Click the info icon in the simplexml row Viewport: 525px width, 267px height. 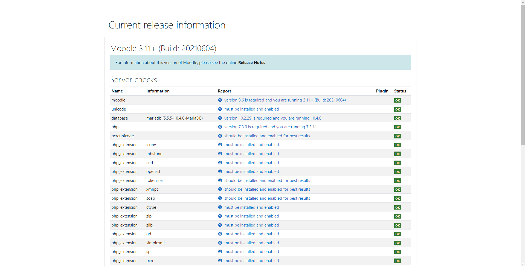[220, 243]
